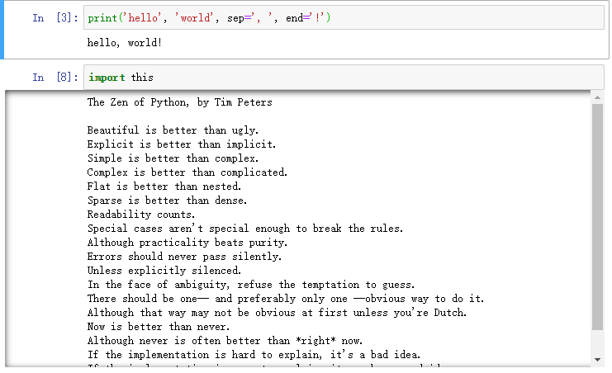Screen dimensions: 612x373
Task: Click 'Errors should never pass silently.' line
Action: point(184,257)
